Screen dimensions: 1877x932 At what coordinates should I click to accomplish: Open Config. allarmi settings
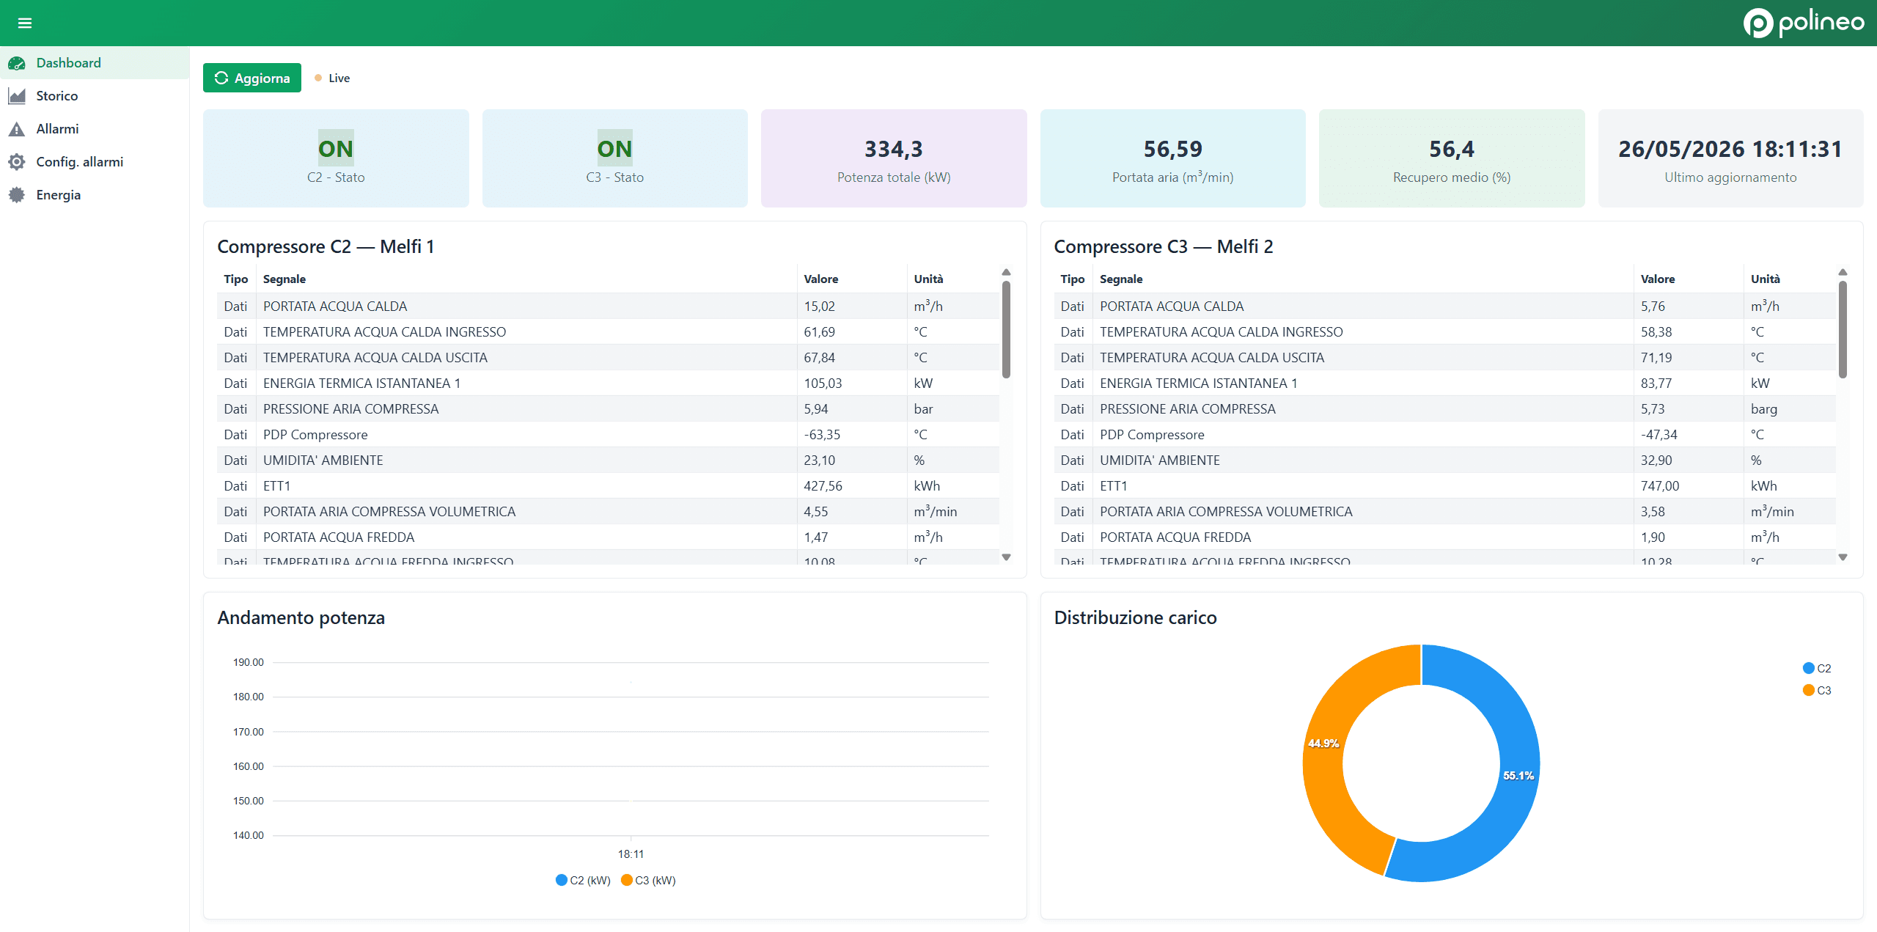coord(95,162)
